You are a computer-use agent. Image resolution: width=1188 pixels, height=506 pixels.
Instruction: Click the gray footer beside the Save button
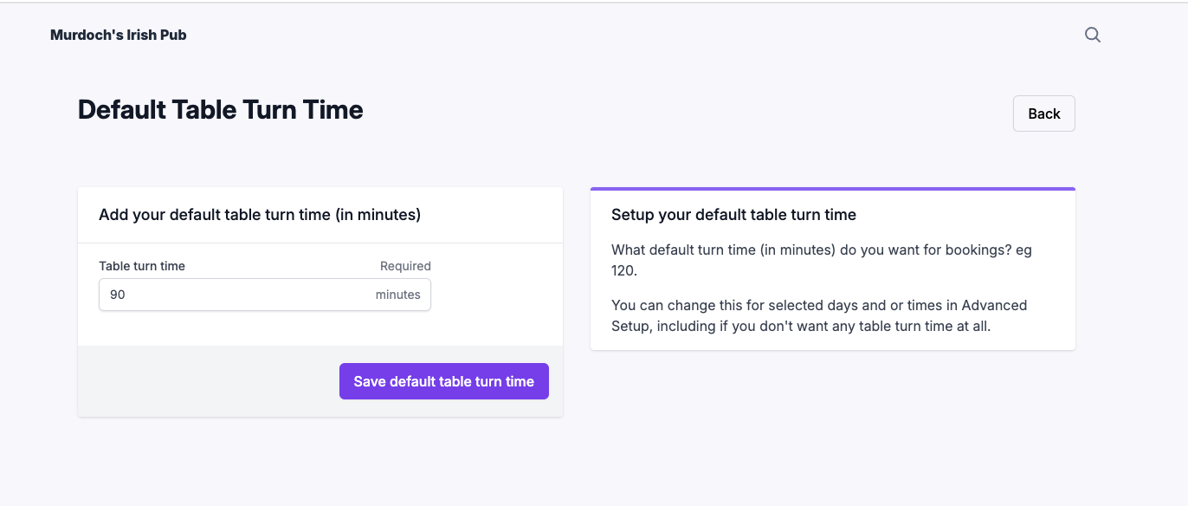[208, 381]
